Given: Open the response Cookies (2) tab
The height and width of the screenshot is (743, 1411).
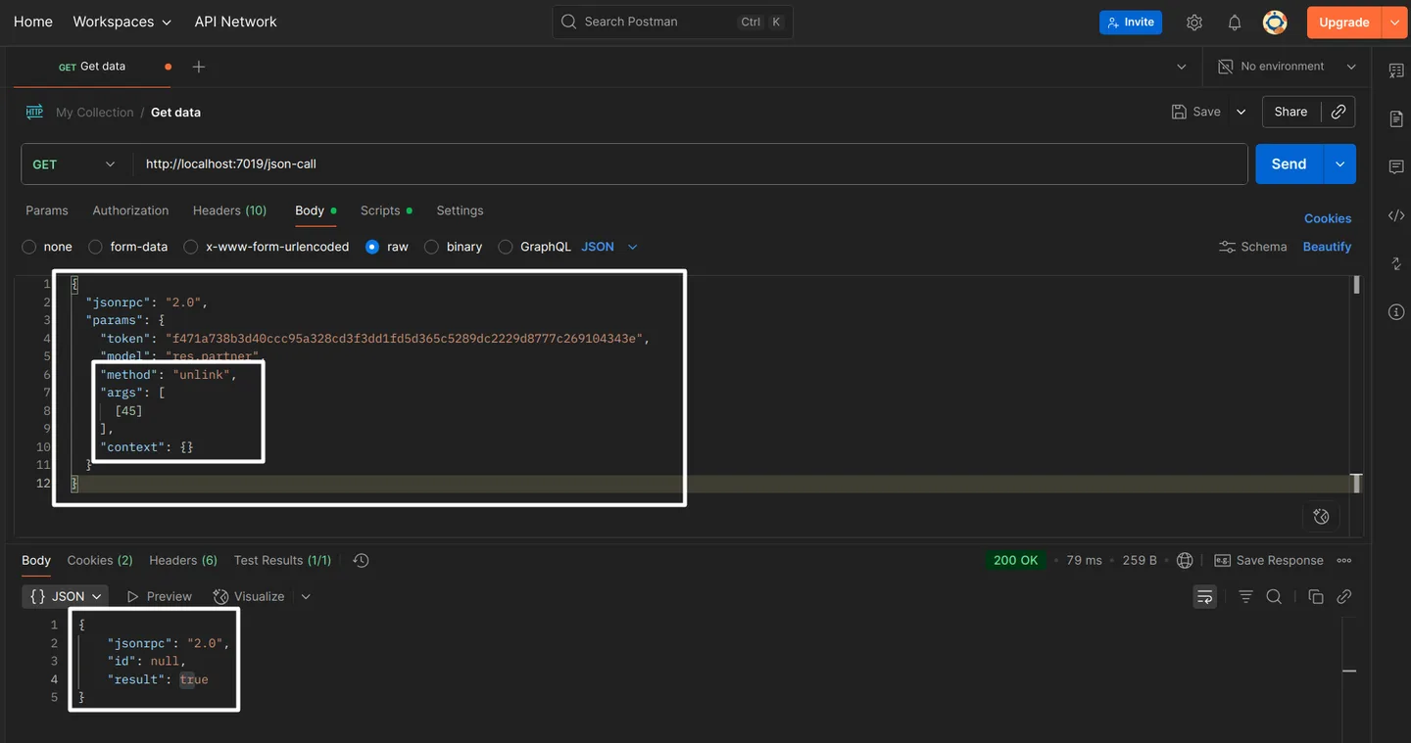Looking at the screenshot, I should coord(100,560).
